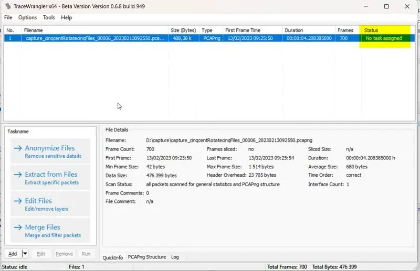
Task: Click the full filename path in File Details
Action: pyautogui.click(x=229, y=140)
